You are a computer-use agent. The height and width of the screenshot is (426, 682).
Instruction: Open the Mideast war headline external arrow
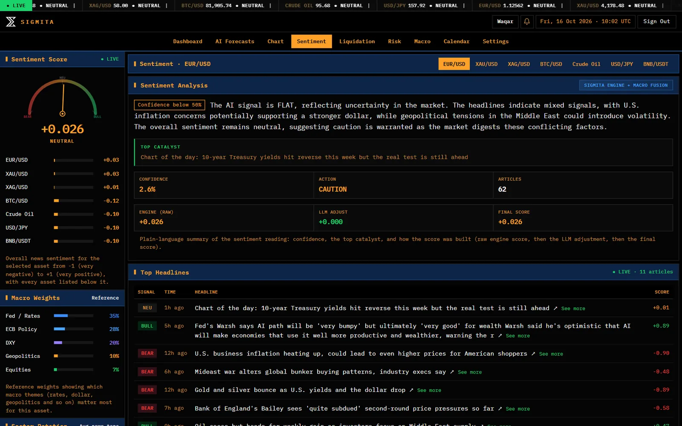click(452, 372)
